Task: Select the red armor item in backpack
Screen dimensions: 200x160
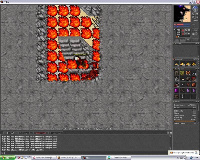Action: pyautogui.click(x=188, y=85)
